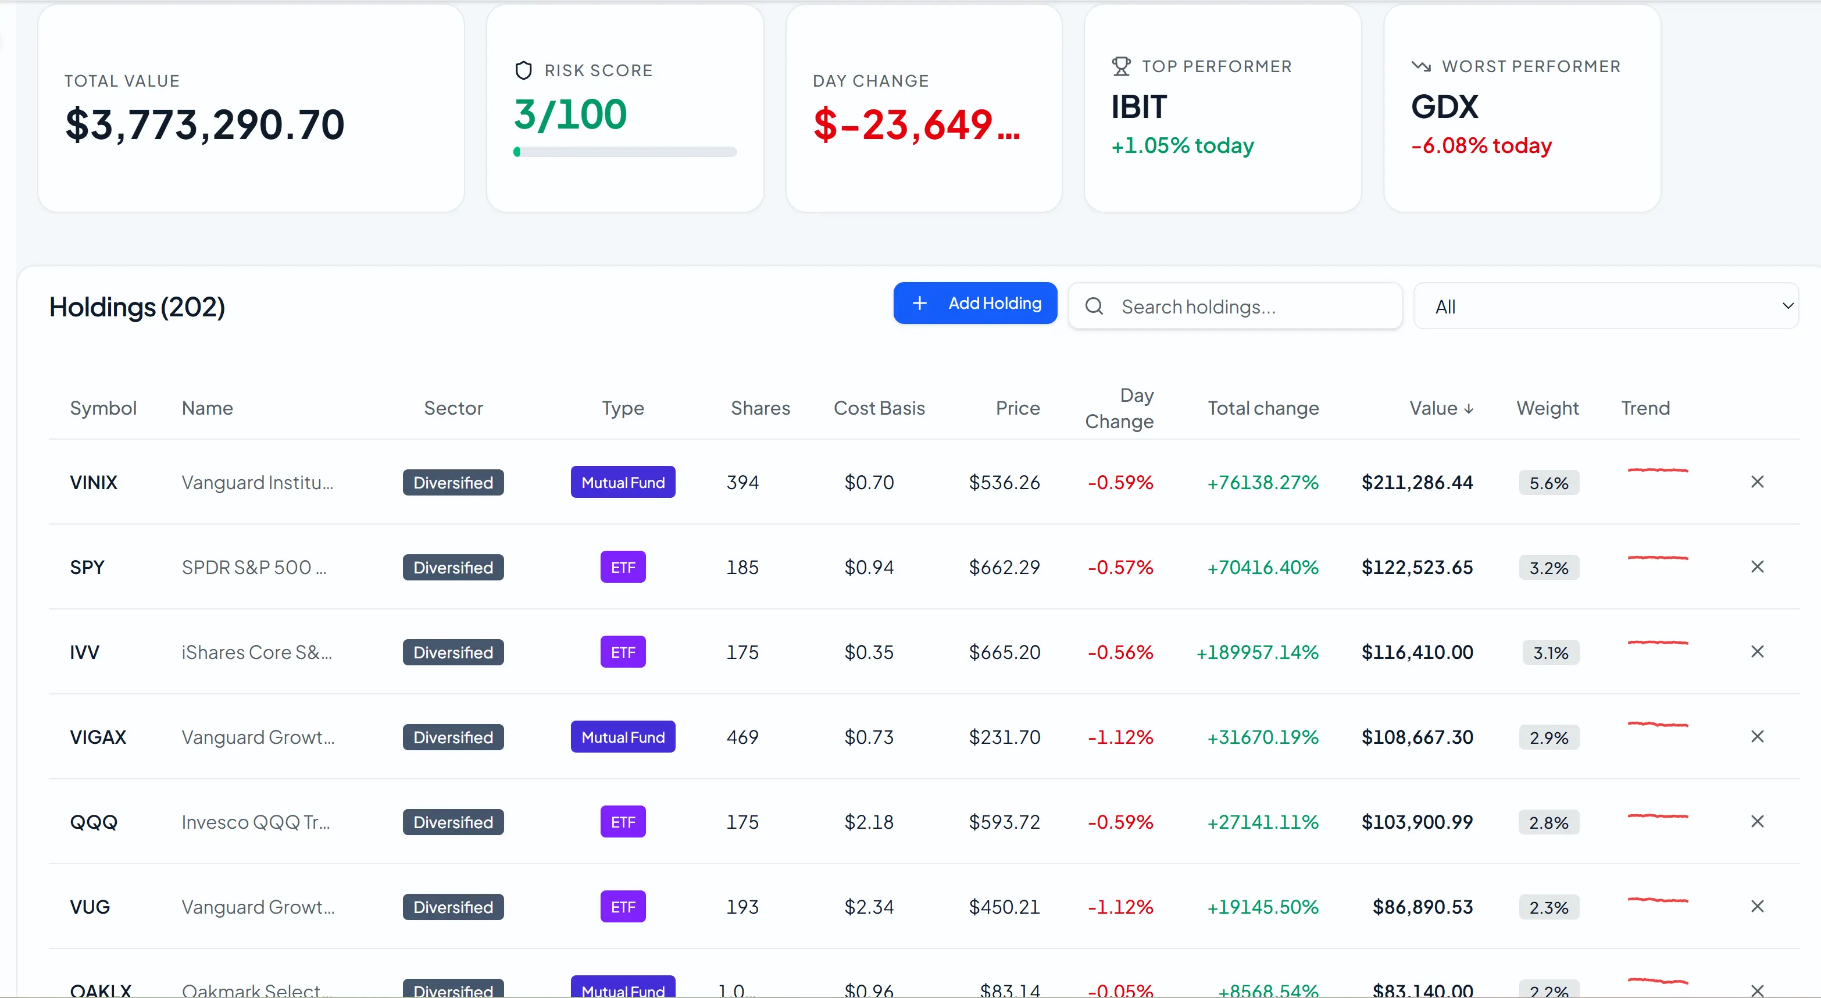This screenshot has width=1821, height=998.
Task: Sort table by Cost Basis column header
Action: [879, 408]
